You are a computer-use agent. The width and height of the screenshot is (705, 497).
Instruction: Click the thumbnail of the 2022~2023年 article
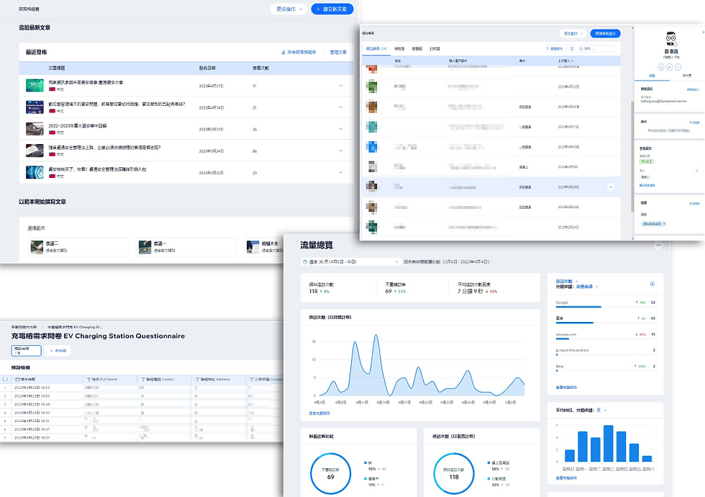point(35,129)
